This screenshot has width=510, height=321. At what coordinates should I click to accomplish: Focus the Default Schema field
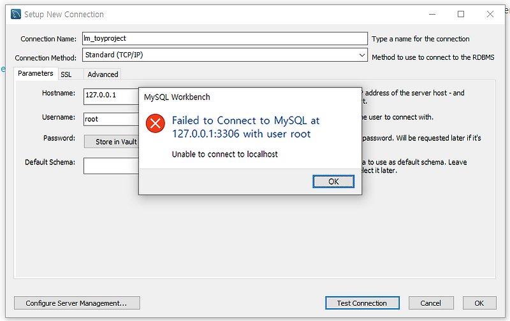pos(111,166)
